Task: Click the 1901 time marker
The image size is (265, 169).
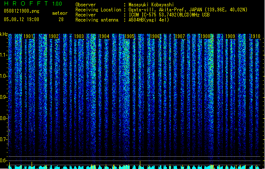Action: click(x=28, y=36)
